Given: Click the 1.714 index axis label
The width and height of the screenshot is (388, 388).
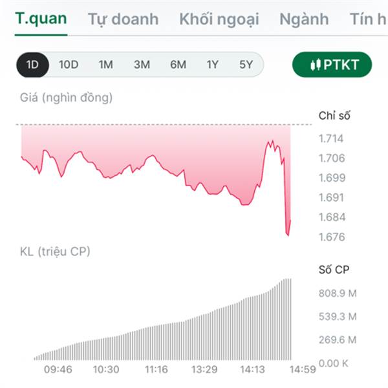Looking at the screenshot, I should click(x=331, y=138).
